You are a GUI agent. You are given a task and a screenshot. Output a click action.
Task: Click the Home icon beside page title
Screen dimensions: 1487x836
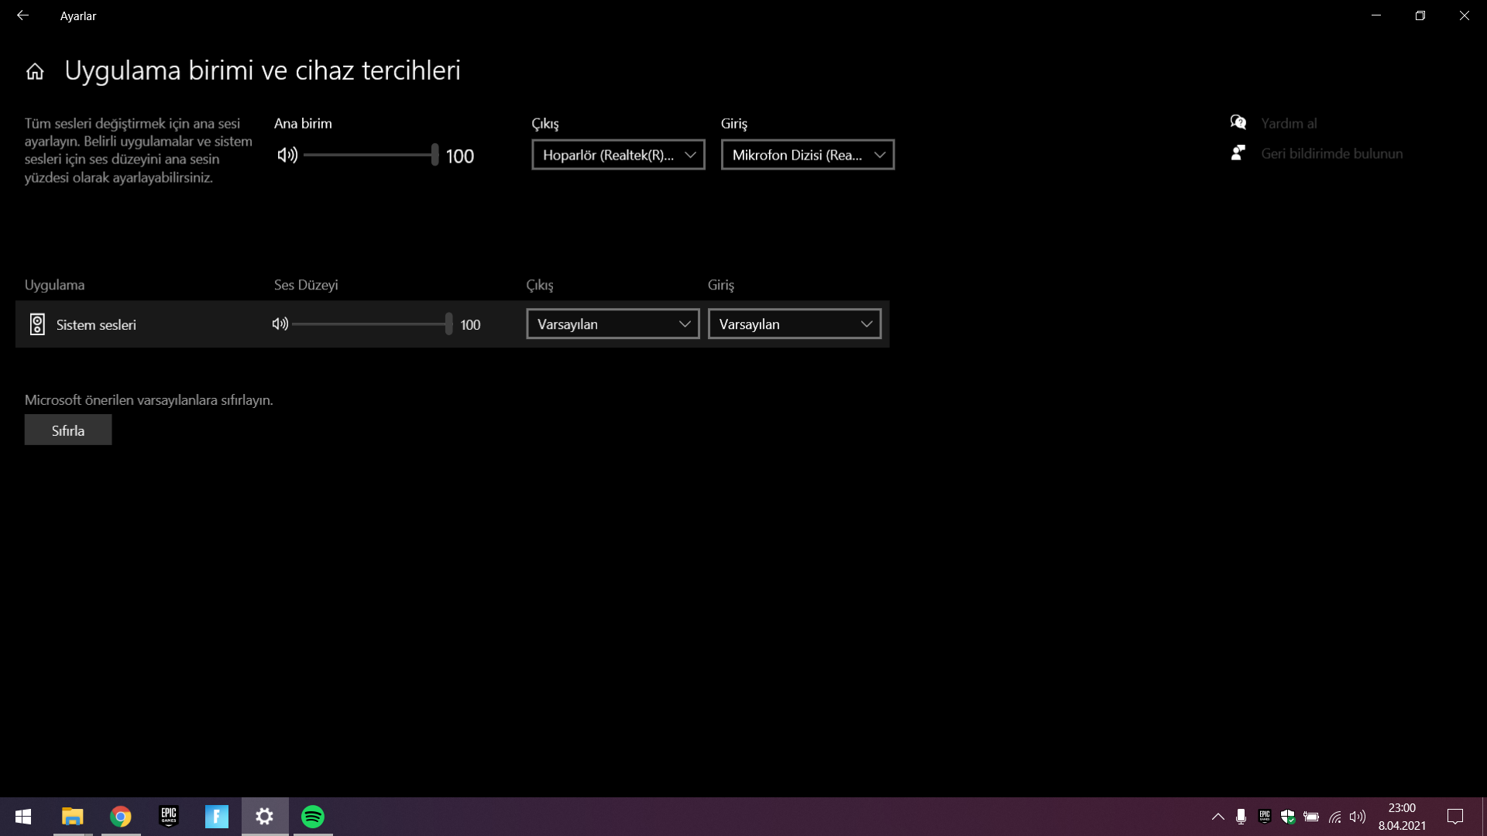click(x=35, y=72)
